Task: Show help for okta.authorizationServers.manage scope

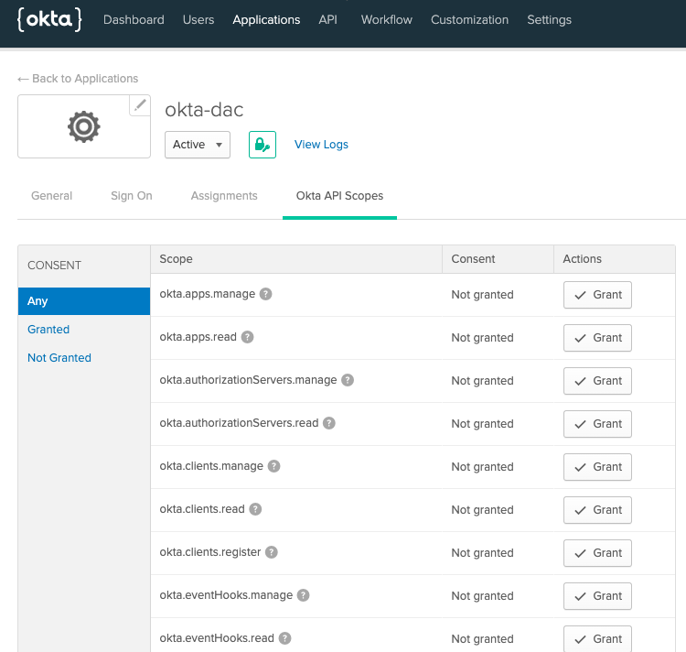Action: pyautogui.click(x=348, y=380)
